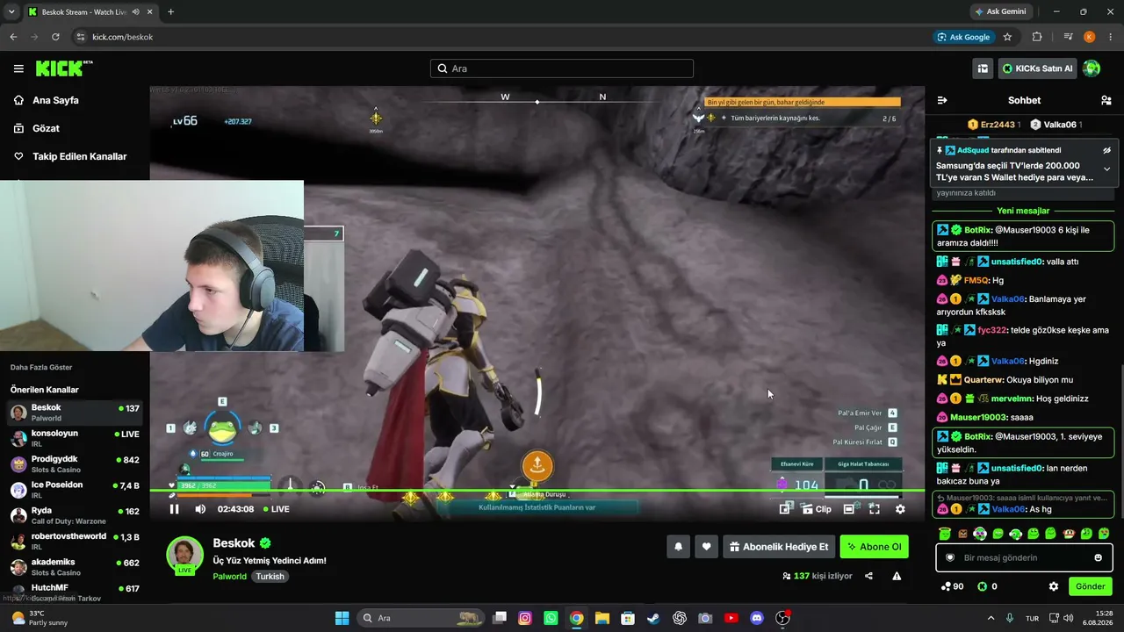Select akademiks channel in sidebar
1124x632 pixels.
click(x=75, y=567)
